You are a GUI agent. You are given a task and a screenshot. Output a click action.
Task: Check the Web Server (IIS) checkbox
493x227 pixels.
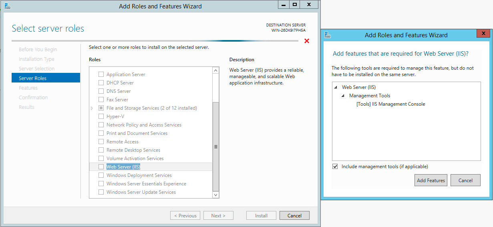click(101, 167)
